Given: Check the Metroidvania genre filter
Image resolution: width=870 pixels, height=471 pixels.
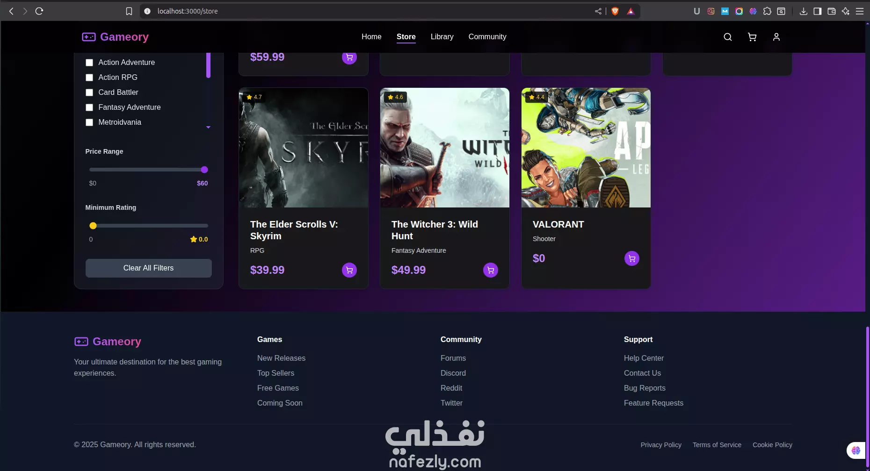Looking at the screenshot, I should [89, 122].
